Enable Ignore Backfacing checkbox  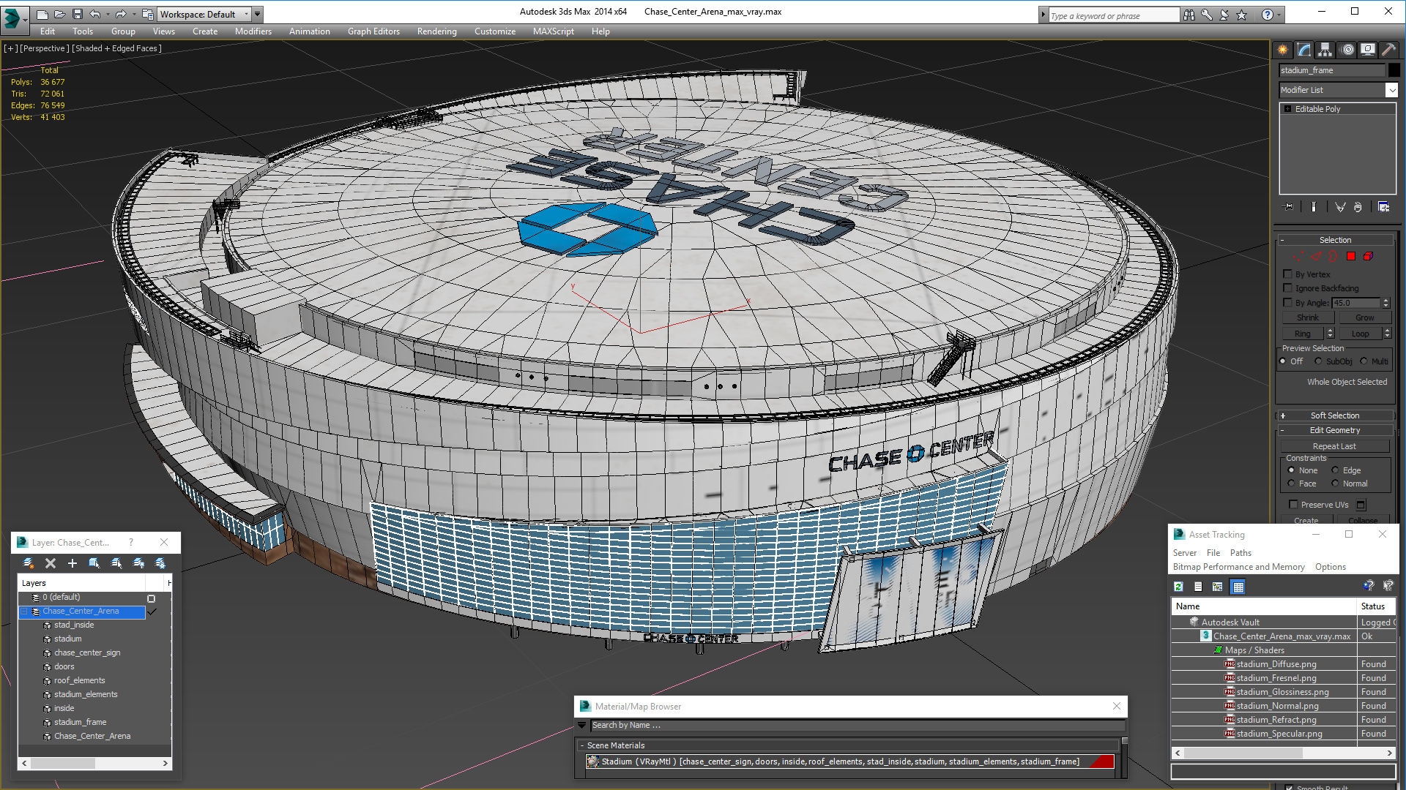[x=1288, y=287]
